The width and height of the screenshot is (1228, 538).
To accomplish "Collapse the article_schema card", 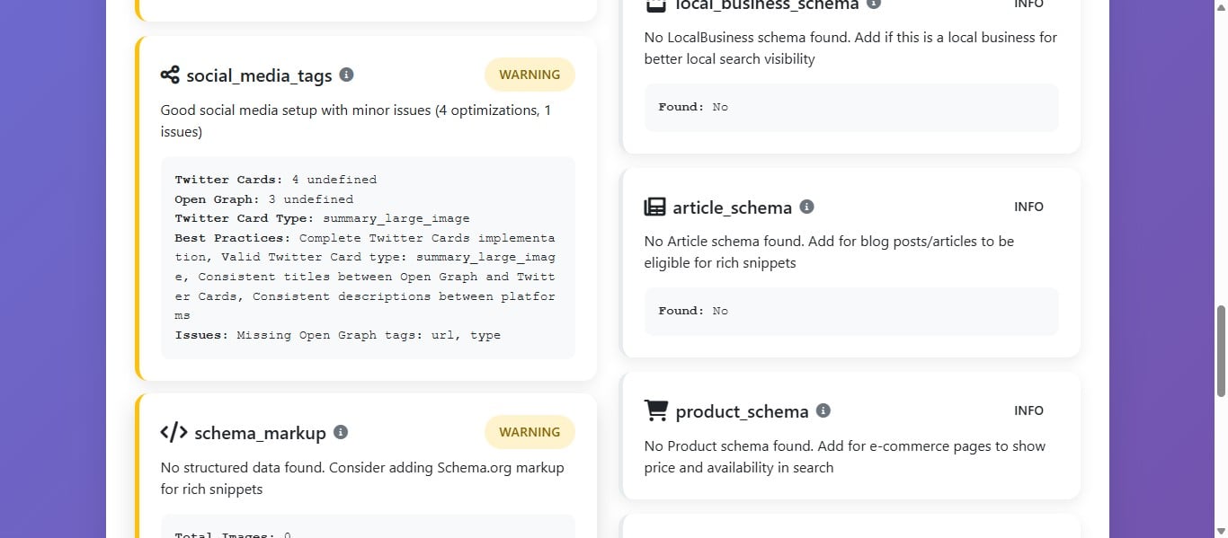I will pos(734,207).
